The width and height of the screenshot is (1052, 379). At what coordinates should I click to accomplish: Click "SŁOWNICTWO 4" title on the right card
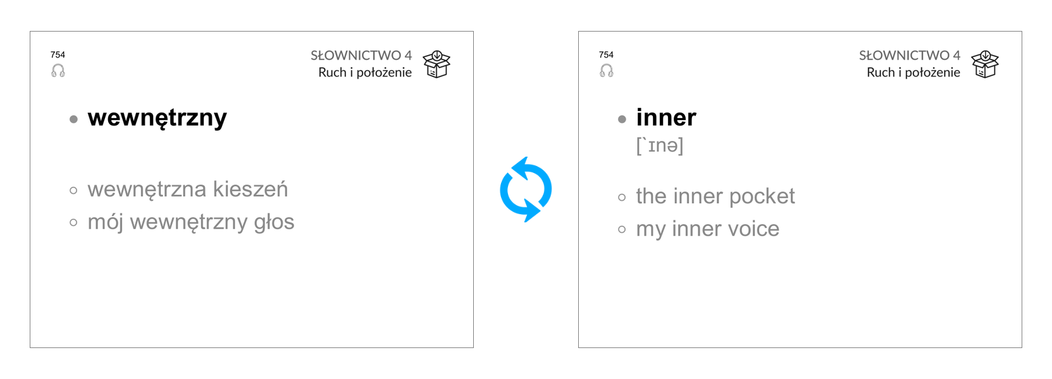click(x=910, y=56)
